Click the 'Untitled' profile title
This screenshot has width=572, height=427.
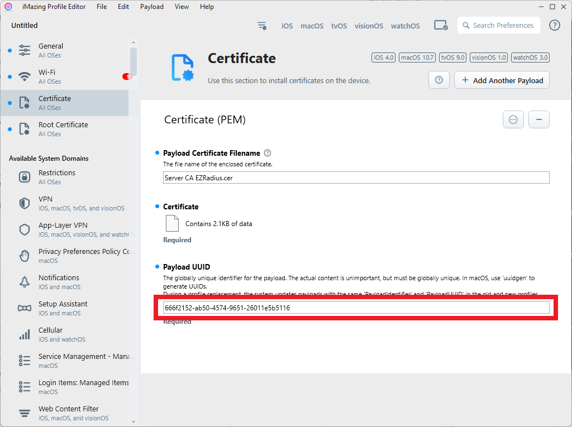(25, 26)
